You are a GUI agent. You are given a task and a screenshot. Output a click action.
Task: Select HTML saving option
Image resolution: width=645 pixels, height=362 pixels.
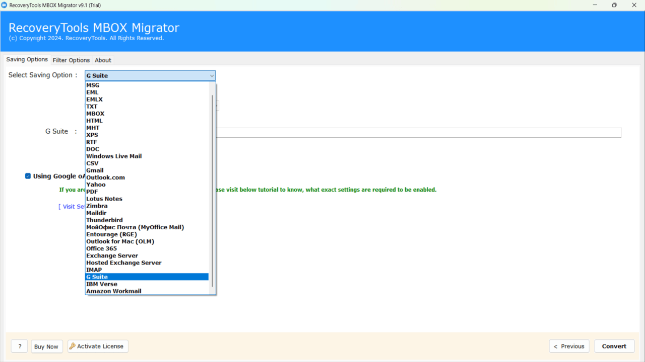coord(147,121)
